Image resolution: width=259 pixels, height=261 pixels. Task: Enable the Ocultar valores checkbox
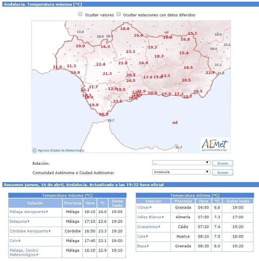click(x=80, y=14)
